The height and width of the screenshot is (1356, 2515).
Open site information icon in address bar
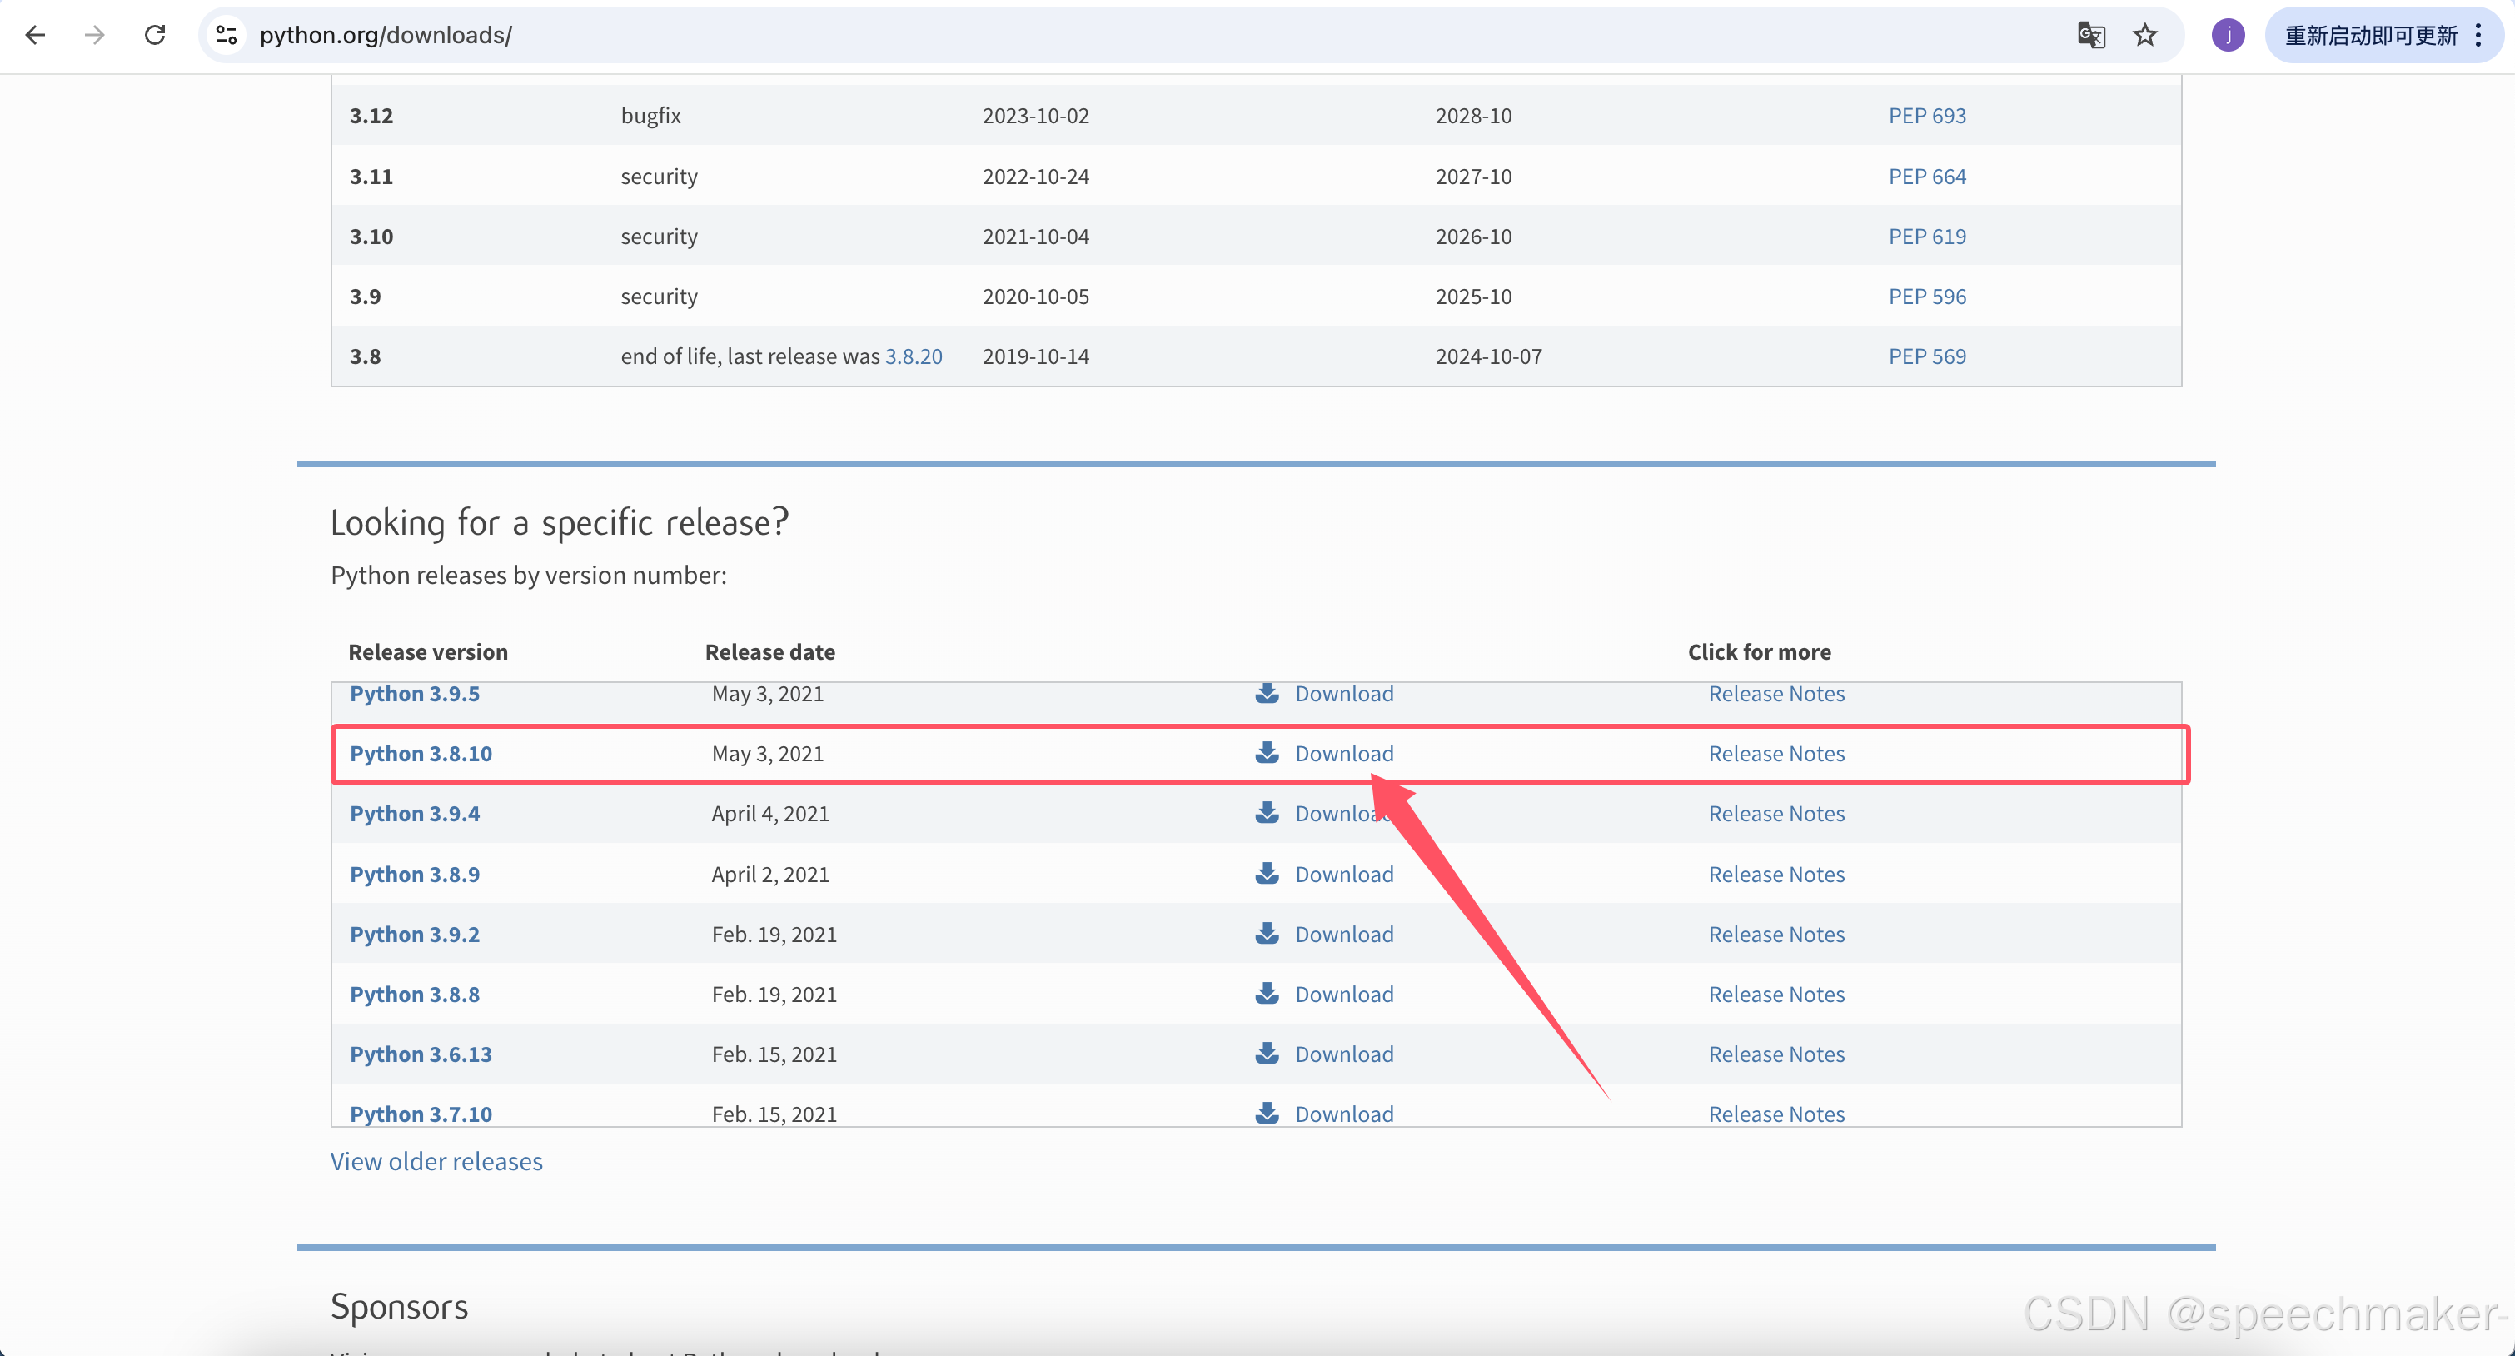tap(227, 35)
